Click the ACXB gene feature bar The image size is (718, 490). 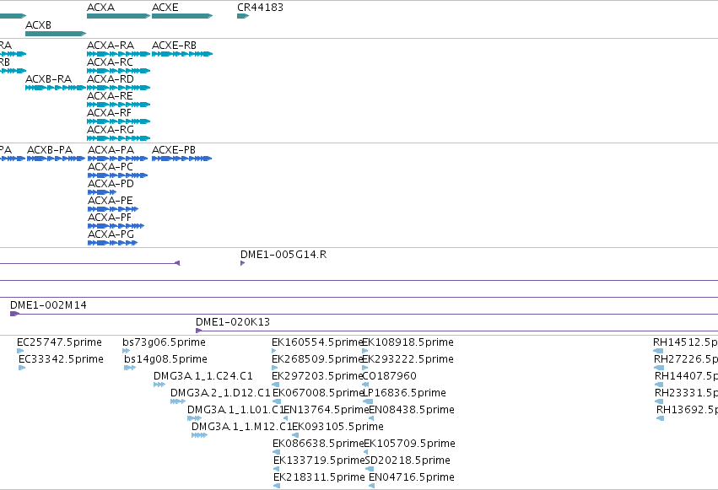tap(56, 34)
